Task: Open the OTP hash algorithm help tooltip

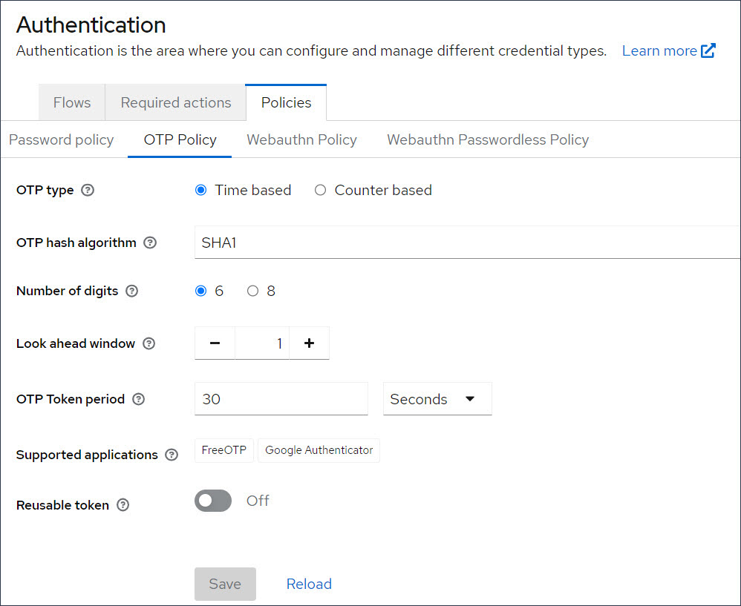Action: tap(150, 243)
